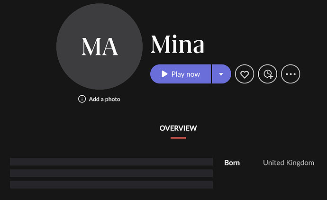Click the United Kingdom birthplace text
Viewport: 327px width, 200px height.
[289, 163]
